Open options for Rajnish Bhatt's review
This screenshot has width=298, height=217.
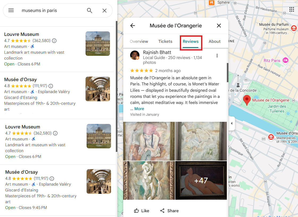point(217,56)
